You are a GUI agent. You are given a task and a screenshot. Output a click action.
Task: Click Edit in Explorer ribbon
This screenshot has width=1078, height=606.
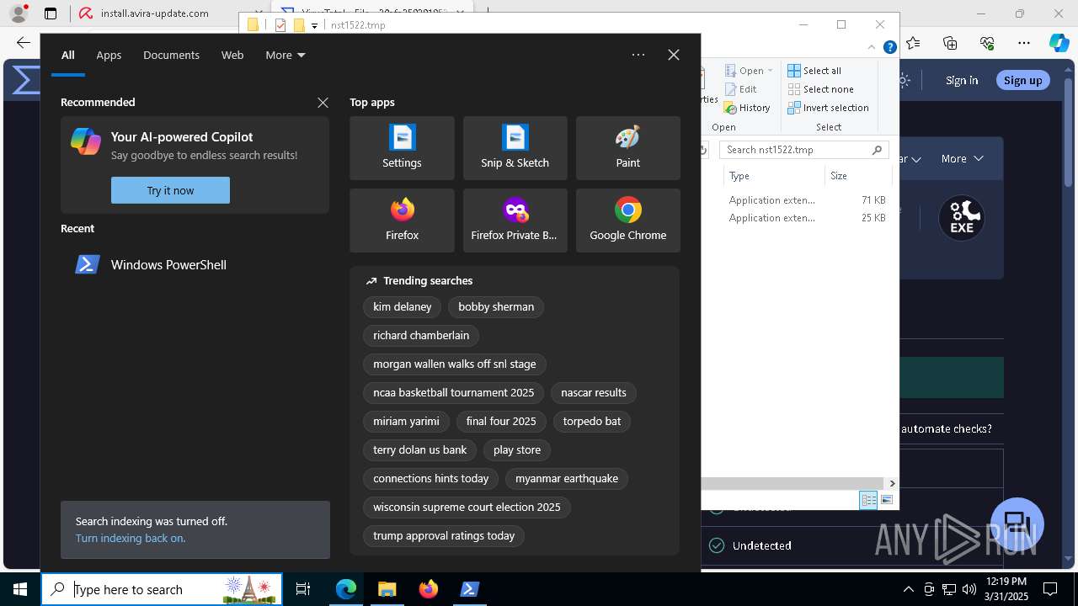point(739,89)
